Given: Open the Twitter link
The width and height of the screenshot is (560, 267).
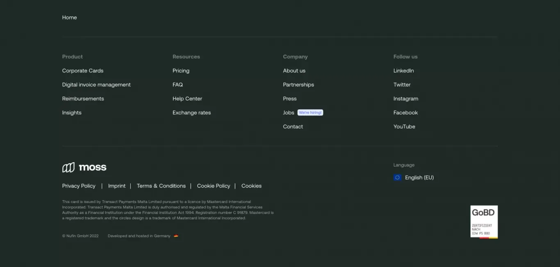Looking at the screenshot, I should tap(402, 85).
